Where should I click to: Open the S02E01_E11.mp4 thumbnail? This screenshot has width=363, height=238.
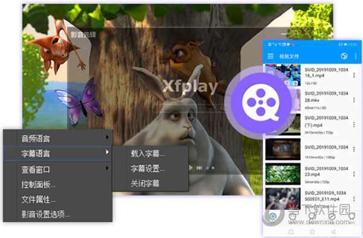coord(283,199)
